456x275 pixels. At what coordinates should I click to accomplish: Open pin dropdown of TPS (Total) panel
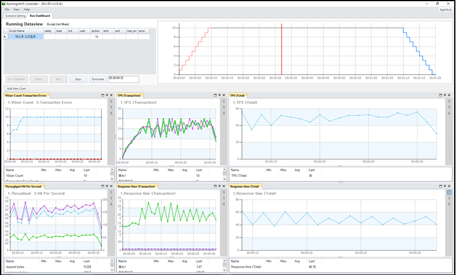click(445, 95)
